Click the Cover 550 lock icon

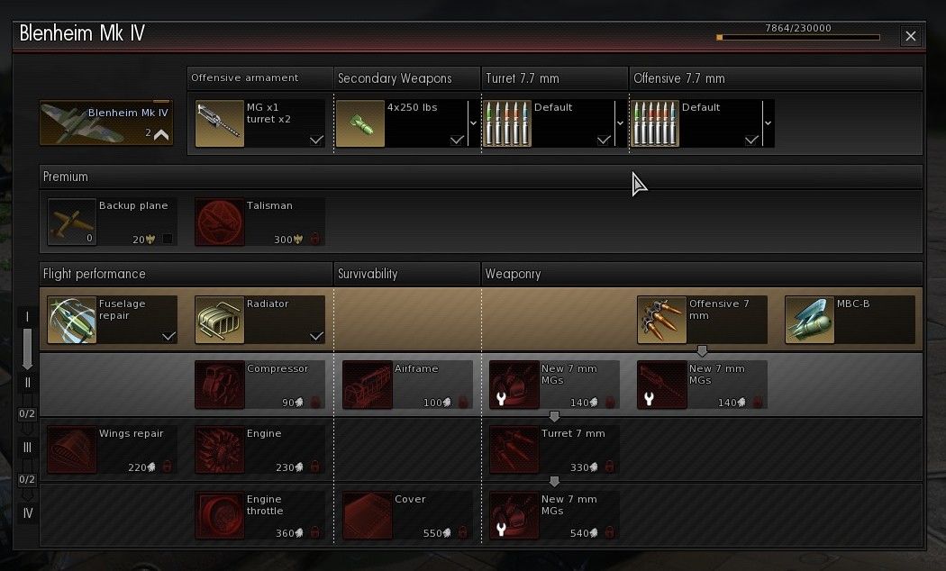(x=463, y=532)
